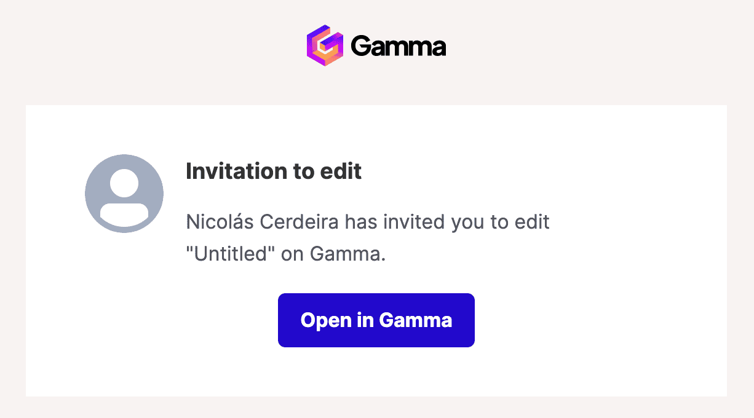
Task: Click the Gamma cube logo icon
Action: 325,45
